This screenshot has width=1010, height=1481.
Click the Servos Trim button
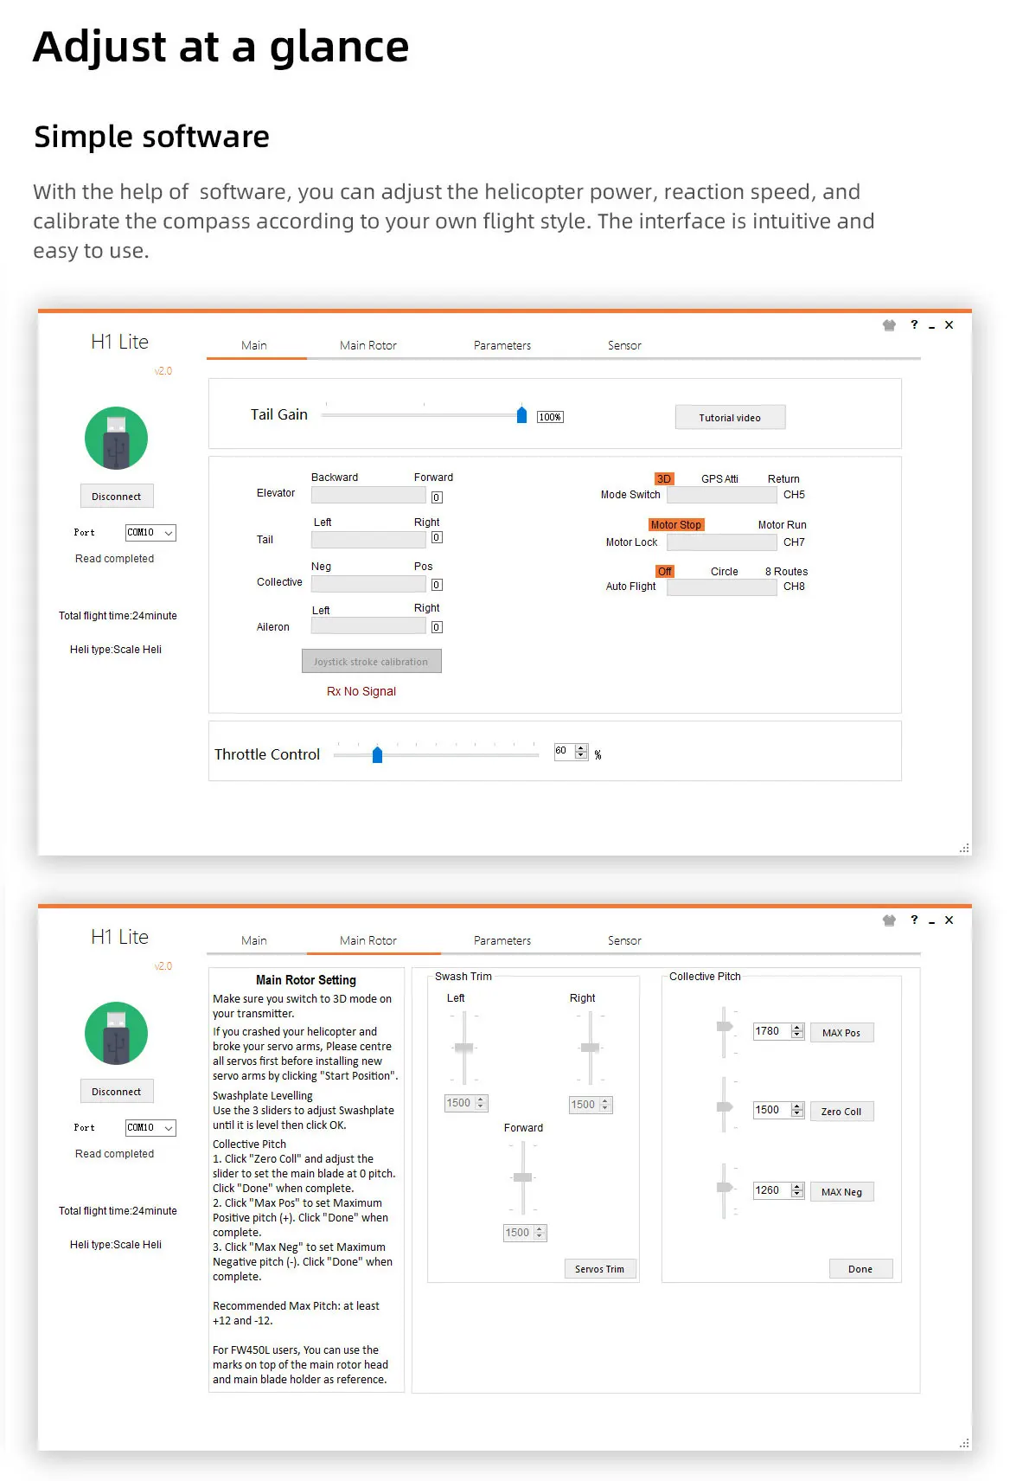(x=600, y=1269)
